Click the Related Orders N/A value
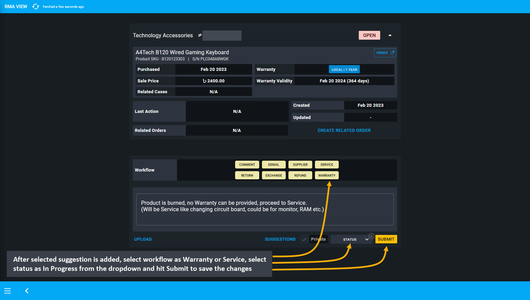This screenshot has height=300, width=530. tap(237, 131)
